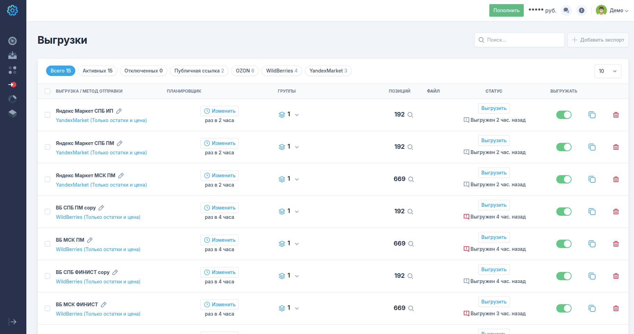Filter by YandexMarket 3
Screen dimensions: 634x334
click(328, 71)
